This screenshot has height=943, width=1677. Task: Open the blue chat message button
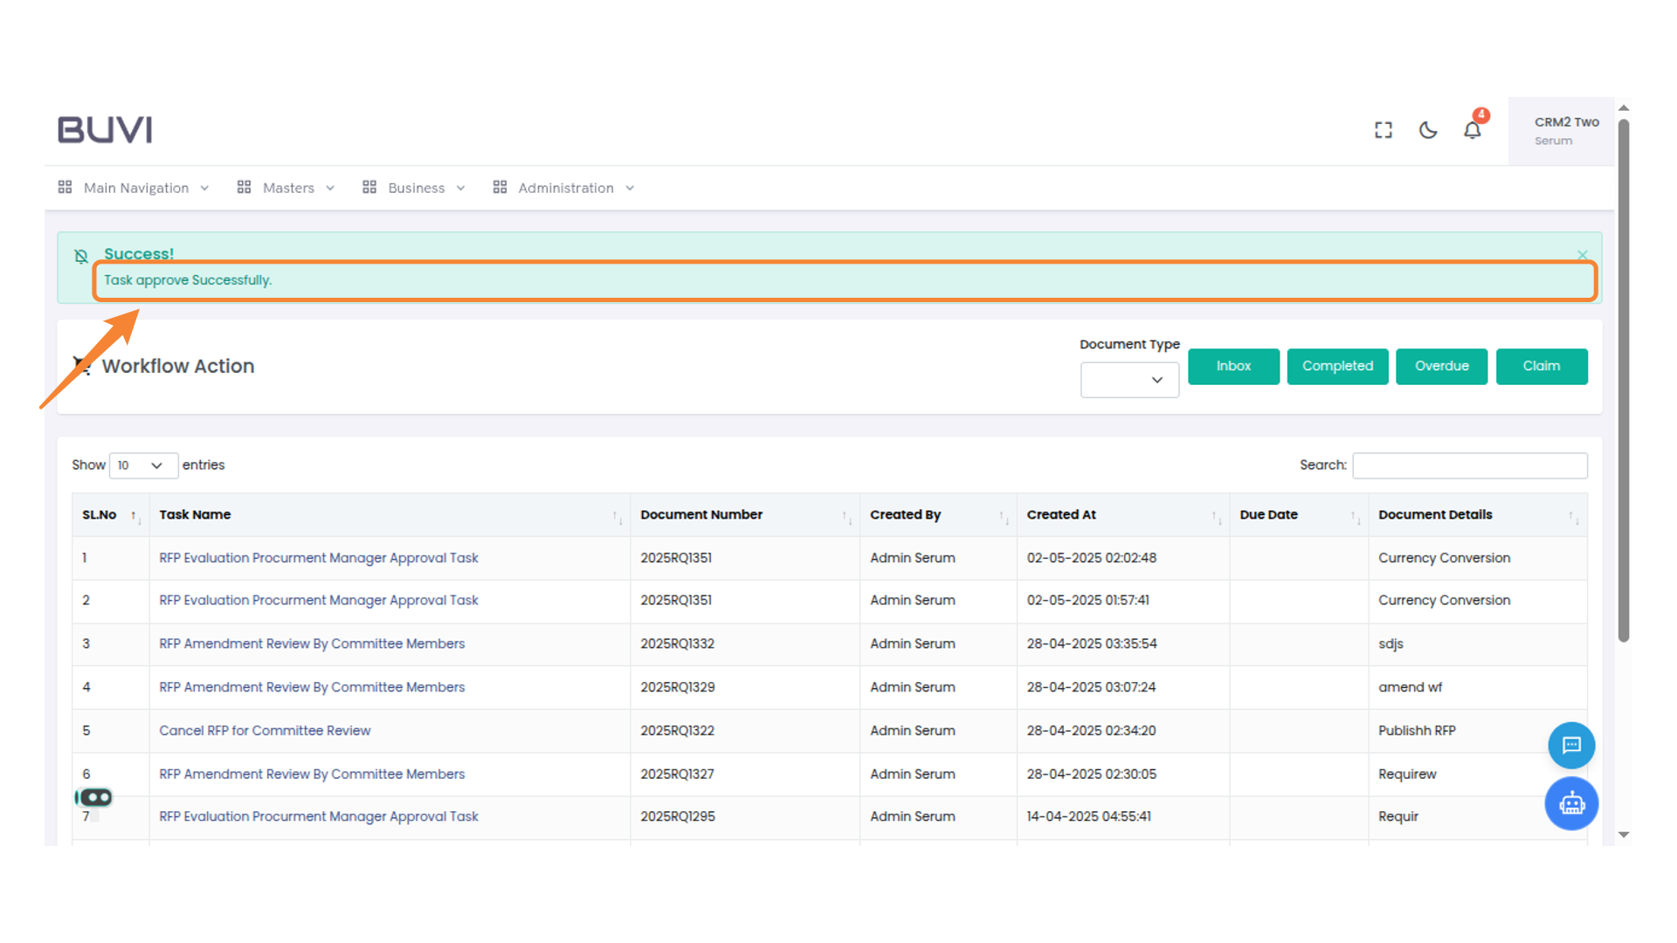click(1571, 745)
